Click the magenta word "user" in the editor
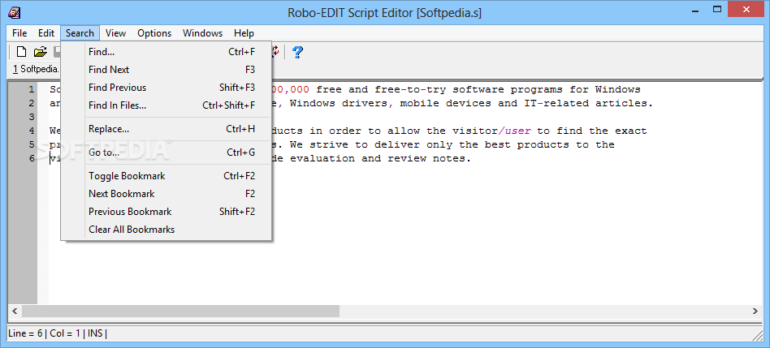Viewport: 770px width, 348px height. click(517, 131)
